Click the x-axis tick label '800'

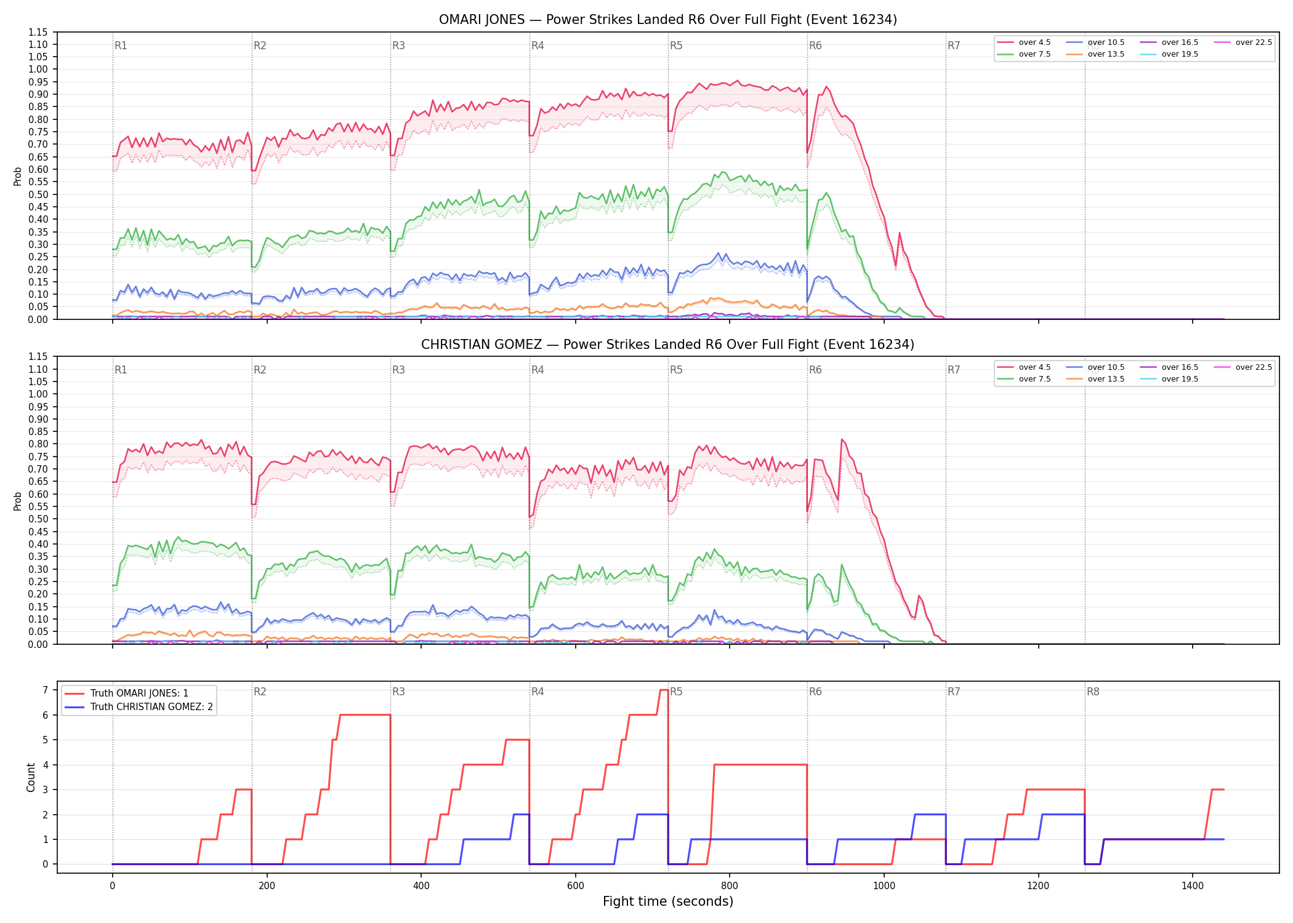(730, 886)
